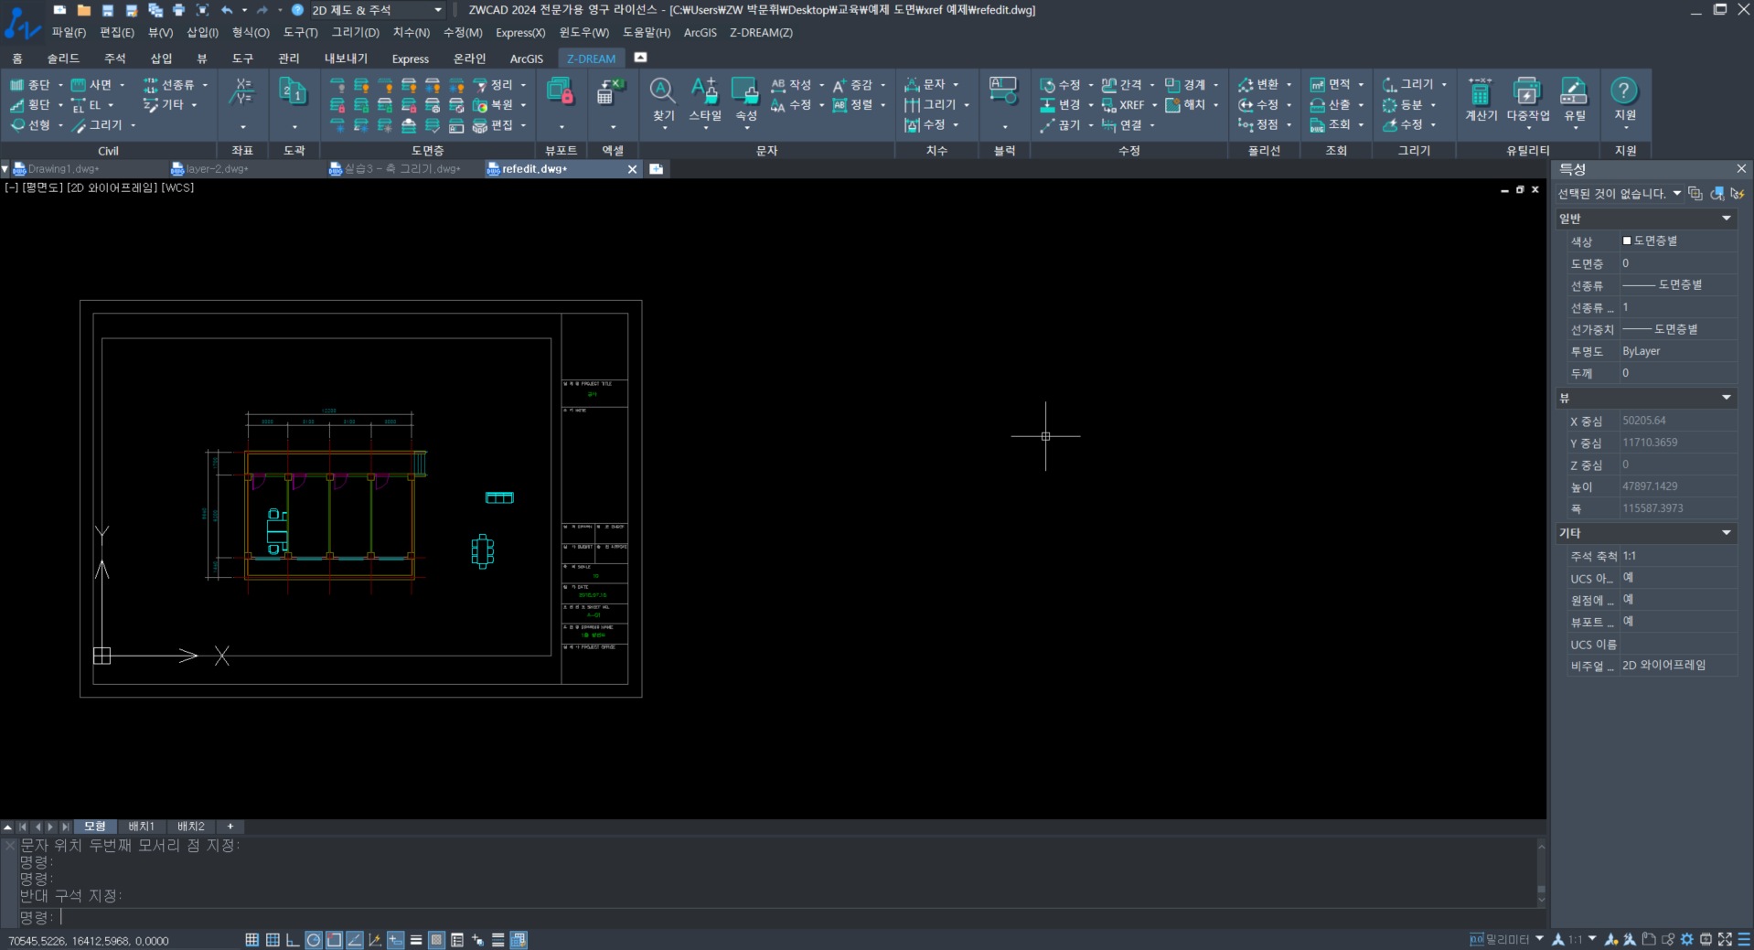
Task: Launch the 계산기 calculator utility
Action: pyautogui.click(x=1481, y=100)
